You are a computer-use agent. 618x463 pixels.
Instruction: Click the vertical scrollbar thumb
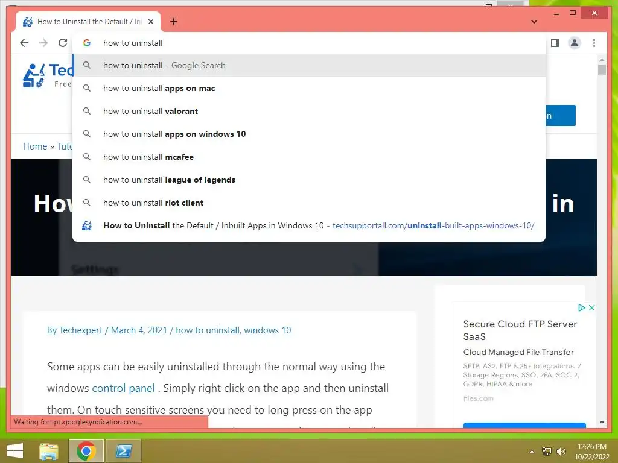[x=602, y=70]
